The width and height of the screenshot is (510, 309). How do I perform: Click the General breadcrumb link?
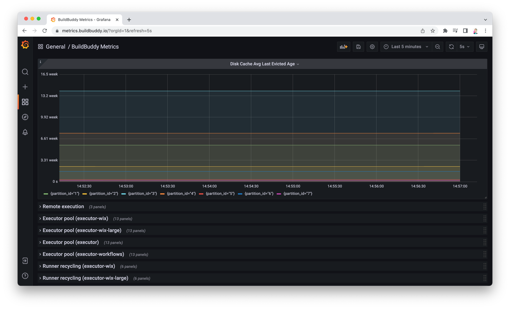[x=55, y=47]
